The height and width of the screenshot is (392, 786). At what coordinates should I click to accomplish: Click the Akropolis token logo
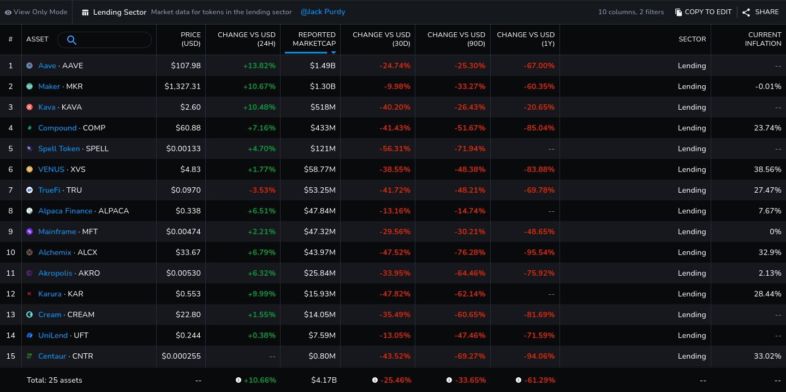coord(29,273)
